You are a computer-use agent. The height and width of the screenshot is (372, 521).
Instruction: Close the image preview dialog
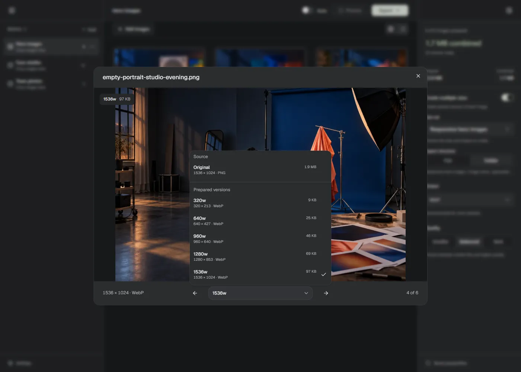418,76
